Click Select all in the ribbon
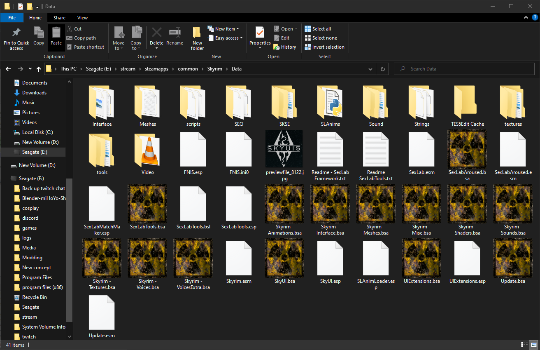 [318, 29]
